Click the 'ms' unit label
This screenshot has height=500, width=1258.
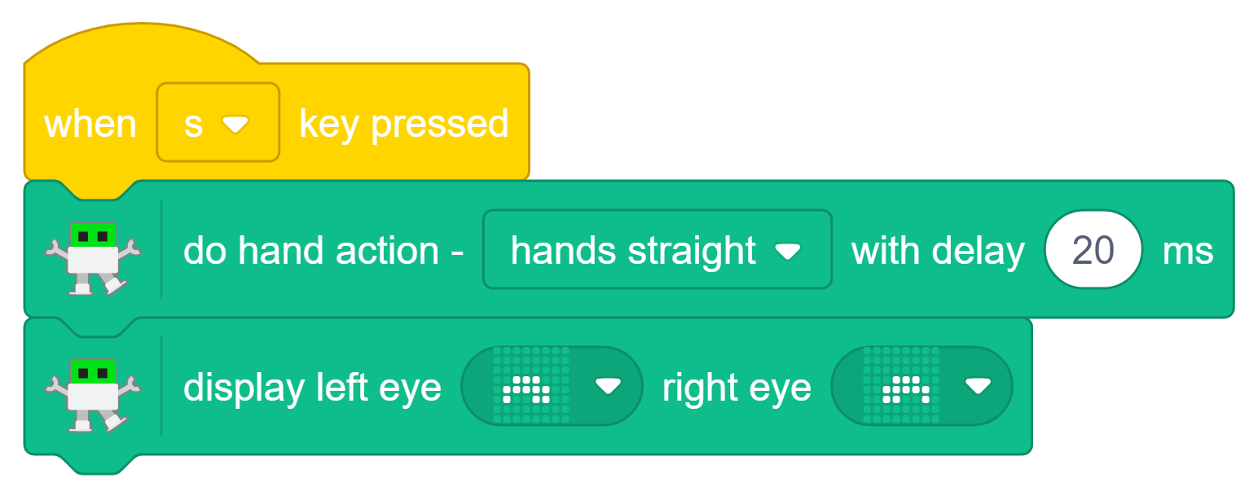tap(1188, 251)
